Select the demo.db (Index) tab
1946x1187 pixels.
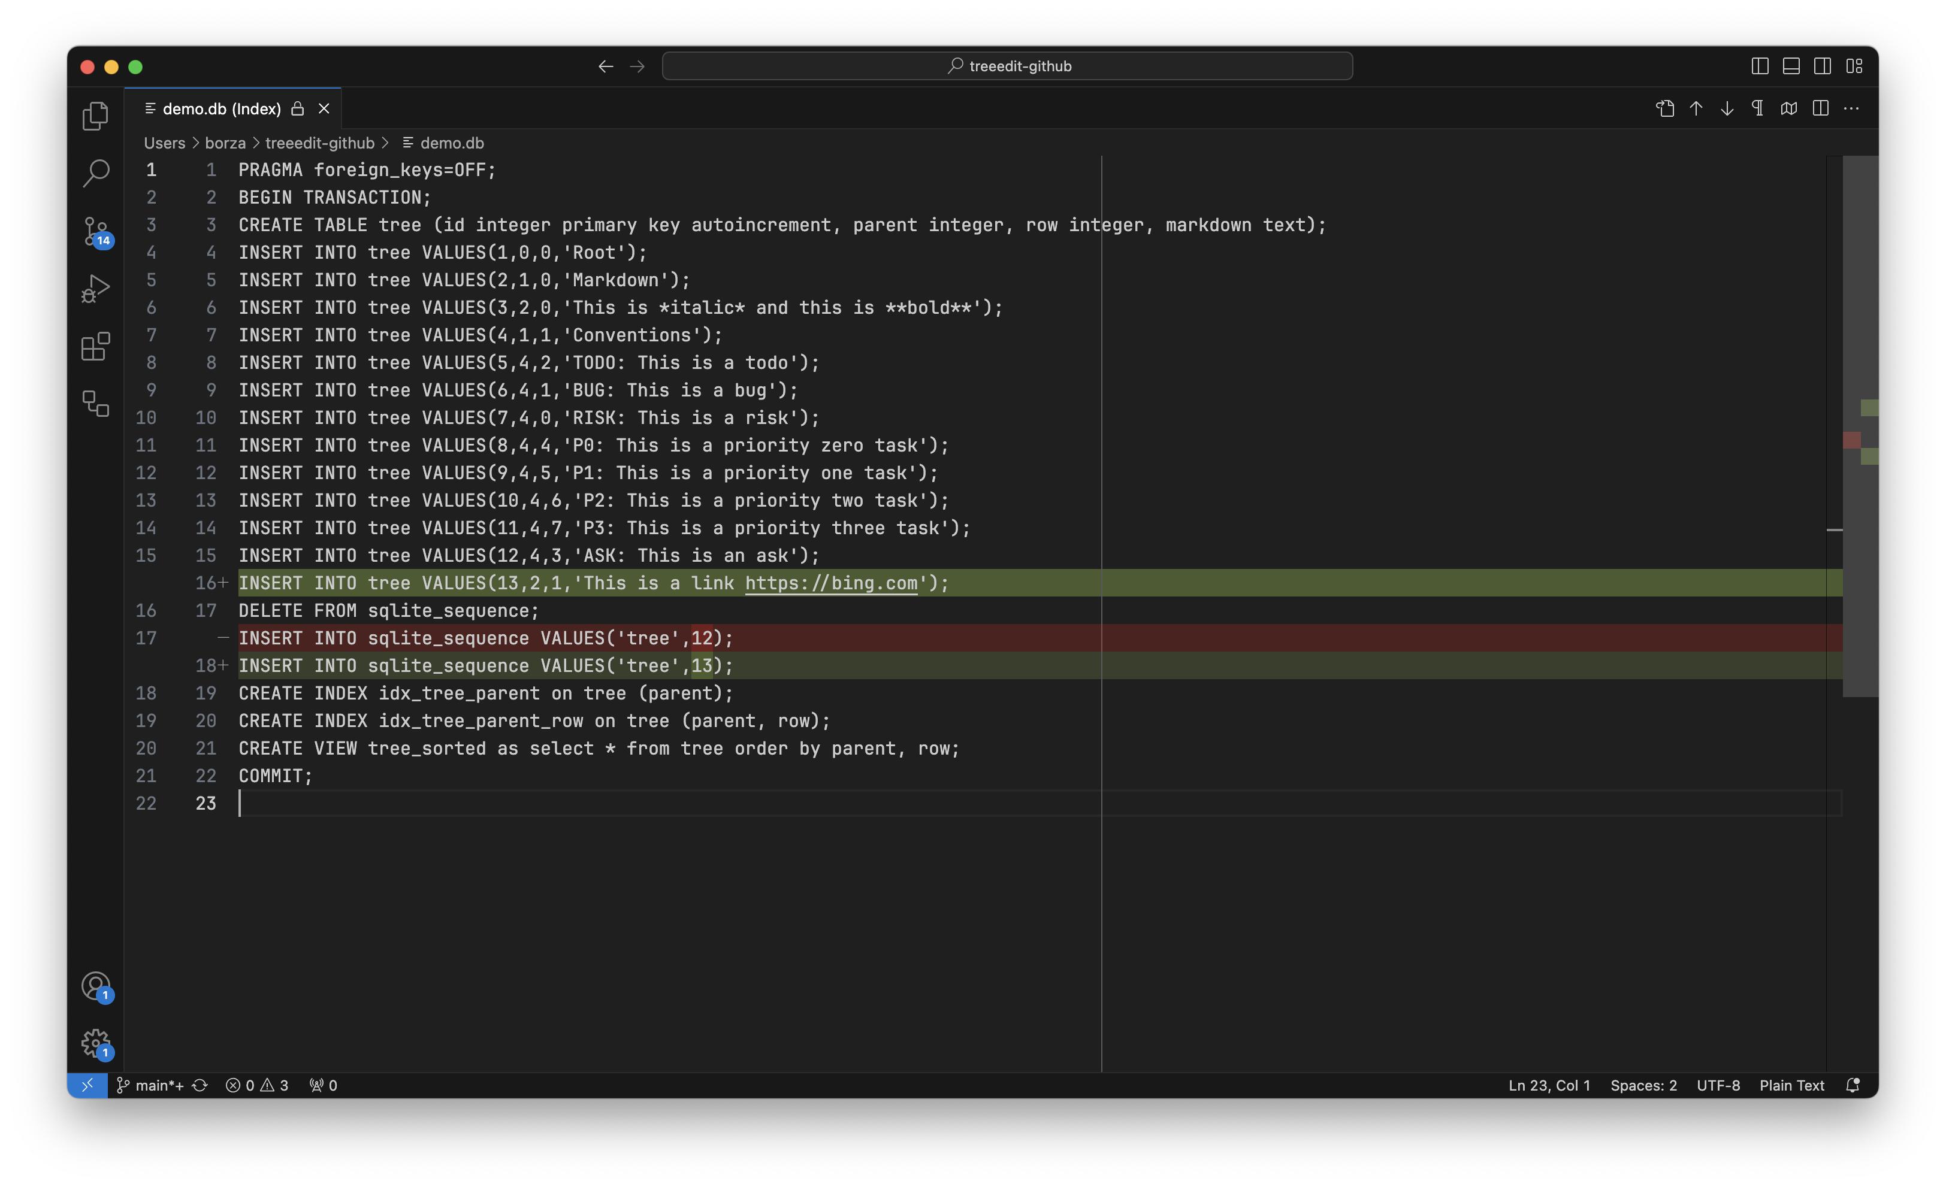(223, 108)
